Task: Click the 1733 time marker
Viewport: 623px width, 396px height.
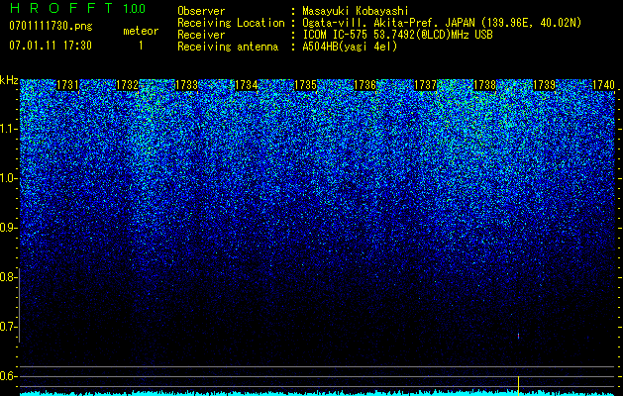Action: (186, 85)
